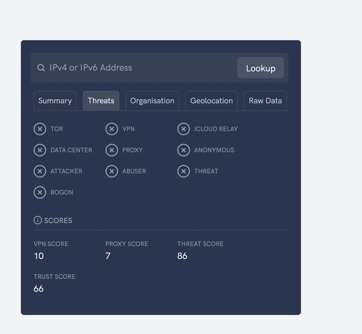Click the IPv4 or IPv6 address field
Screen dimensions: 362x334
pos(132,68)
